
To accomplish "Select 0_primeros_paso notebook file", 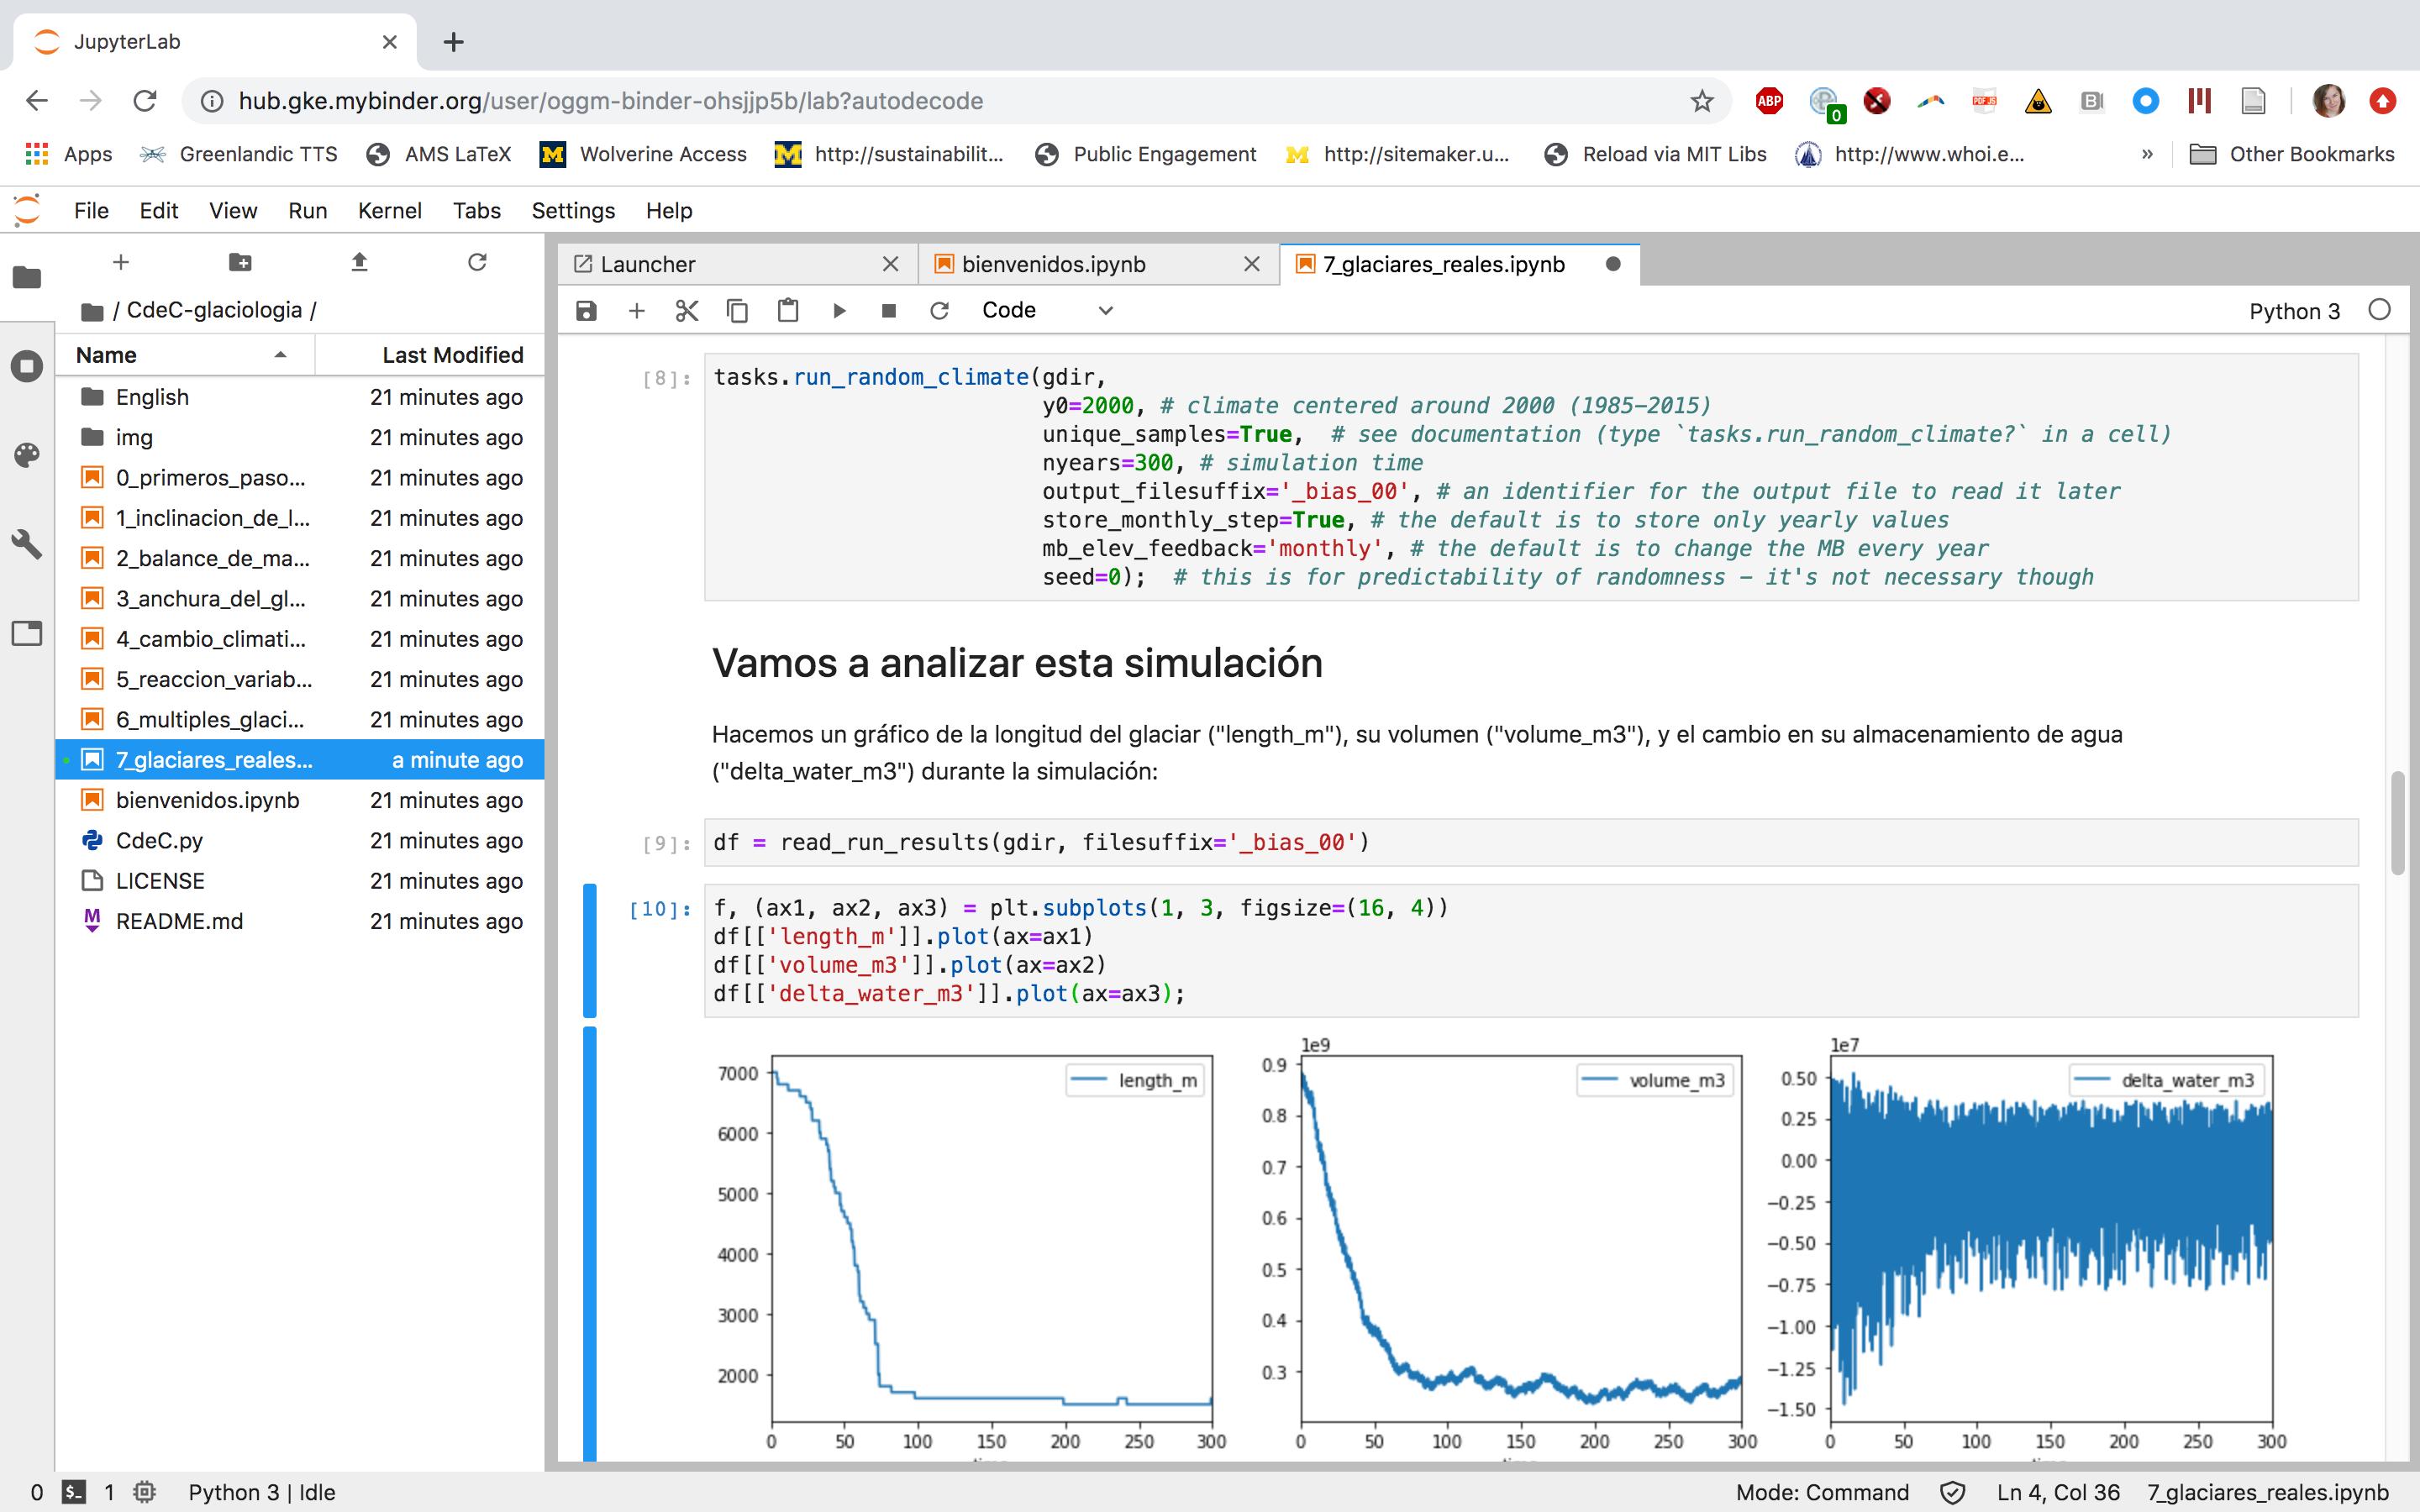I will (x=300, y=478).
